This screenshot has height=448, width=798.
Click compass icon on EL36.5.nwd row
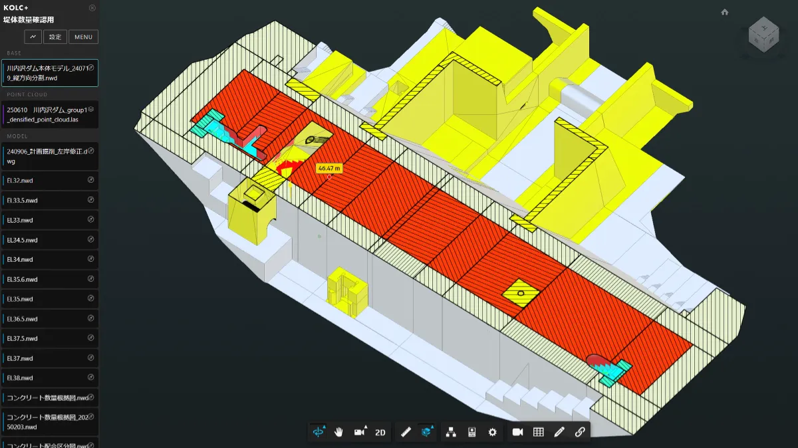[x=91, y=318]
